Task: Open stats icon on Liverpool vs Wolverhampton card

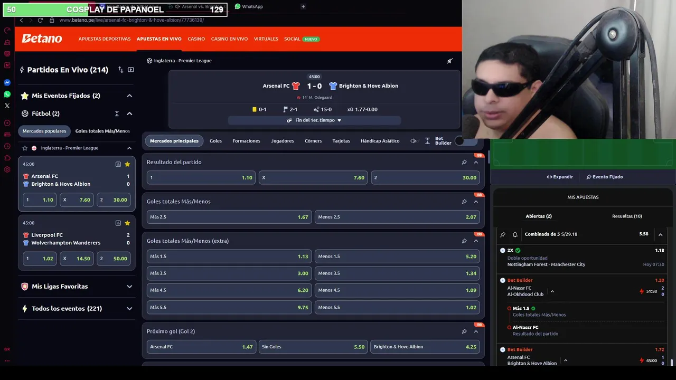Action: [x=118, y=223]
